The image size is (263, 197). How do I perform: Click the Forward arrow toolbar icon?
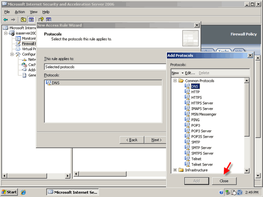click(x=13, y=20)
